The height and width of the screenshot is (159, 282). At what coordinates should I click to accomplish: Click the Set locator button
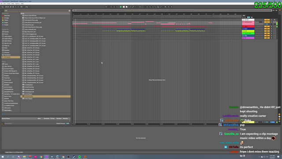pyautogui.click(x=244, y=15)
